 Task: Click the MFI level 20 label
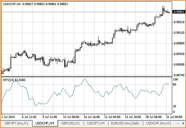(x=174, y=106)
